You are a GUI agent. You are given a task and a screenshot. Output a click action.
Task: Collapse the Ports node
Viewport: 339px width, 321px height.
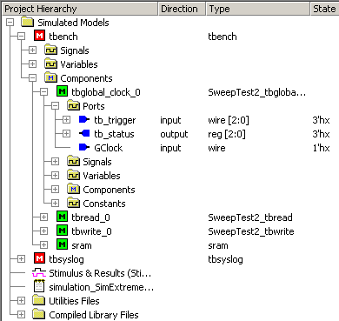55,105
